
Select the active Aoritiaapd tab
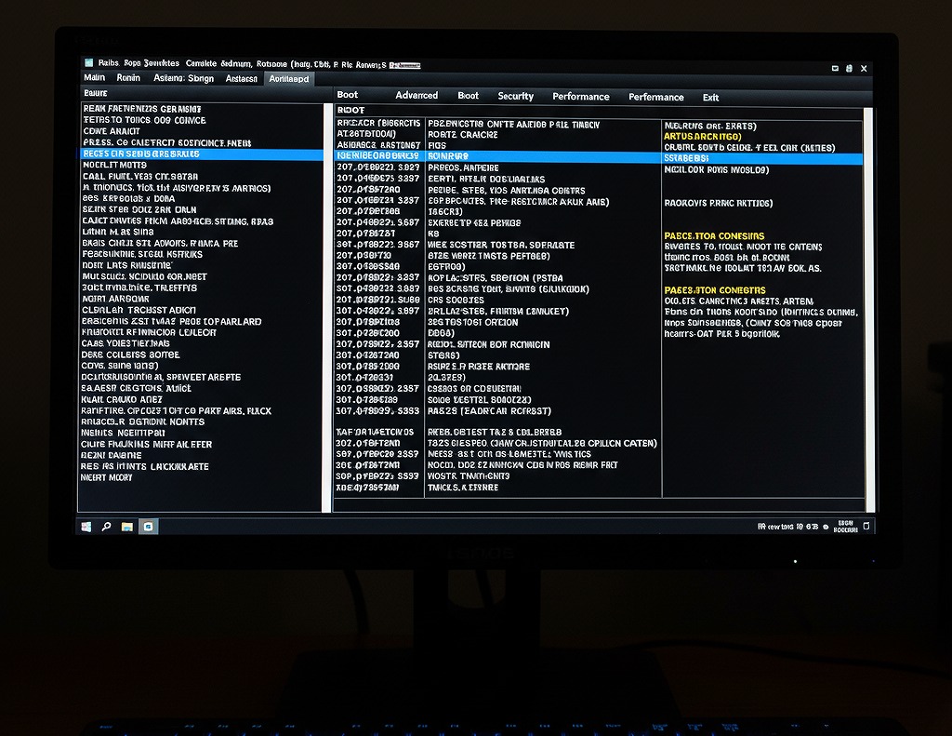pyautogui.click(x=289, y=79)
